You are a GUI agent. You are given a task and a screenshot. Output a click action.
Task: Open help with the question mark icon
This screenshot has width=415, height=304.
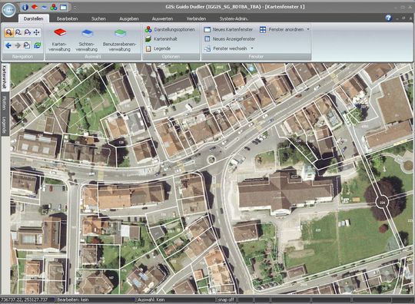[x=388, y=18]
